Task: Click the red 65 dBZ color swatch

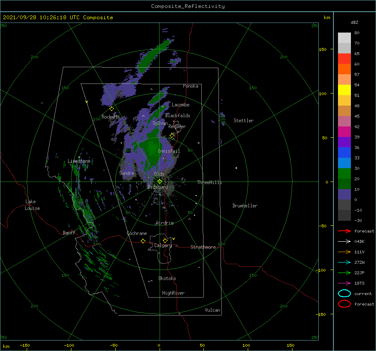Action: (344, 59)
